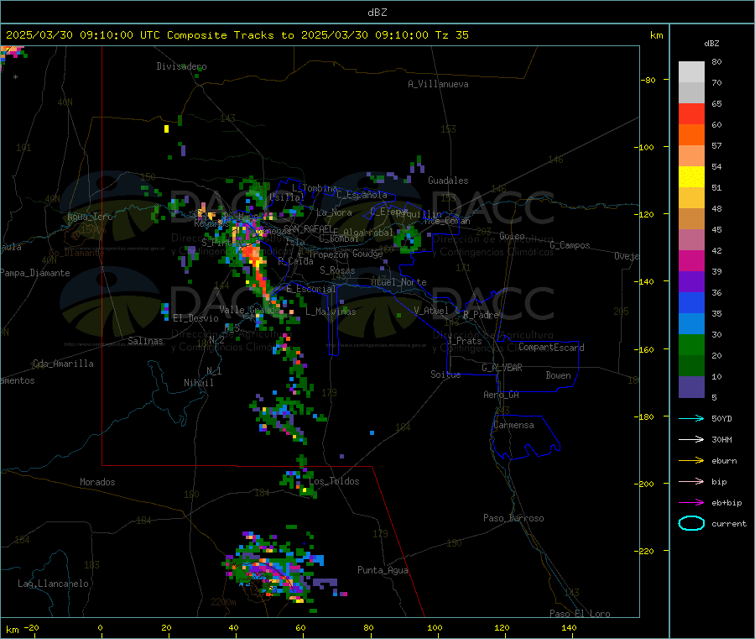Viewport: 755px width, 639px height.
Task: Click the Guadales map label
Action: click(448, 181)
